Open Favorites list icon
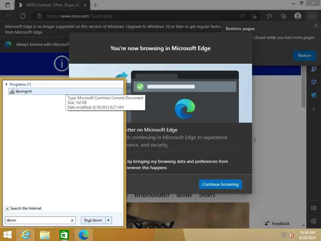321x241 pixels. pos(270,16)
